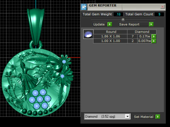Select the pendant bail in the viewport
Screen dimensions: 170x127
point(36,26)
